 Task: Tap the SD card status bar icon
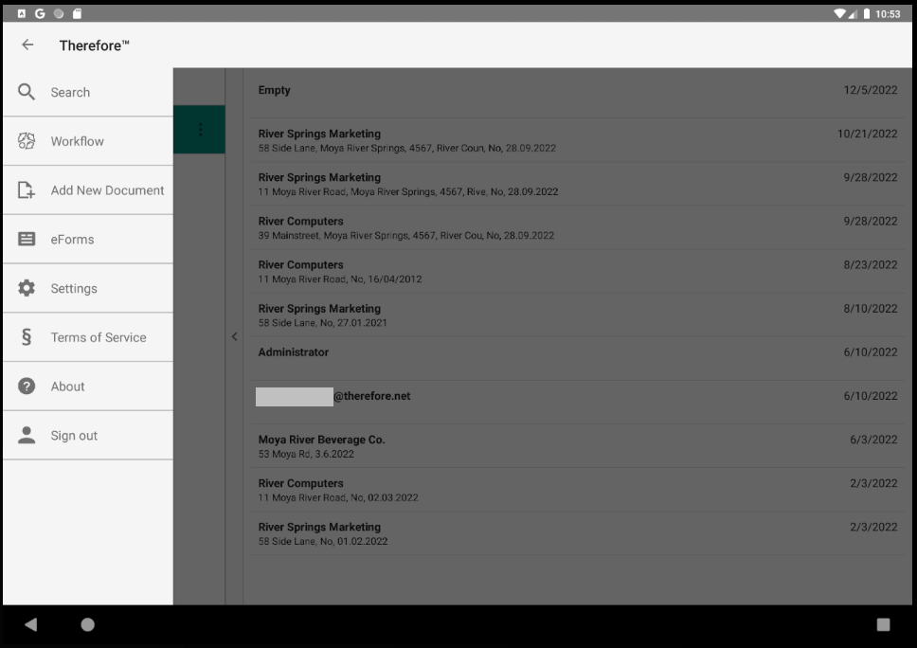coord(77,13)
